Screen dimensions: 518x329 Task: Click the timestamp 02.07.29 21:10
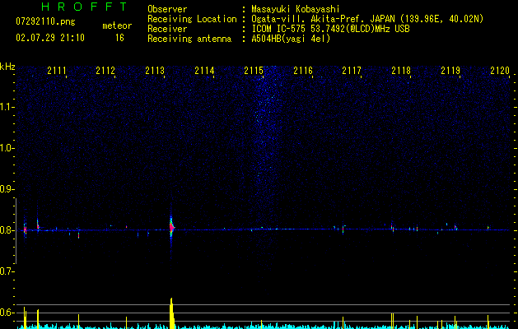coord(50,38)
